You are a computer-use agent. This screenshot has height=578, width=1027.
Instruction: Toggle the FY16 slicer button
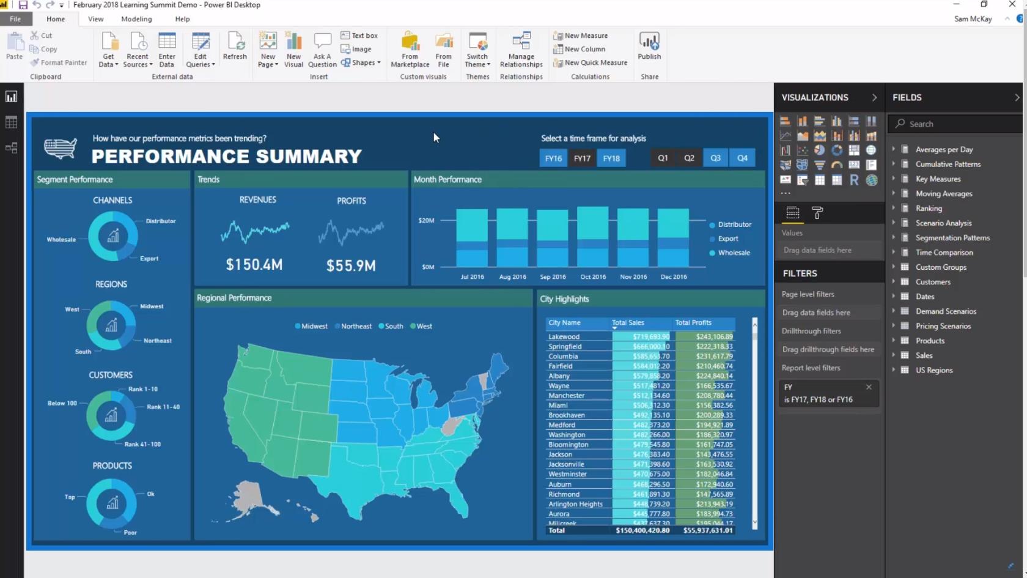[x=553, y=158]
